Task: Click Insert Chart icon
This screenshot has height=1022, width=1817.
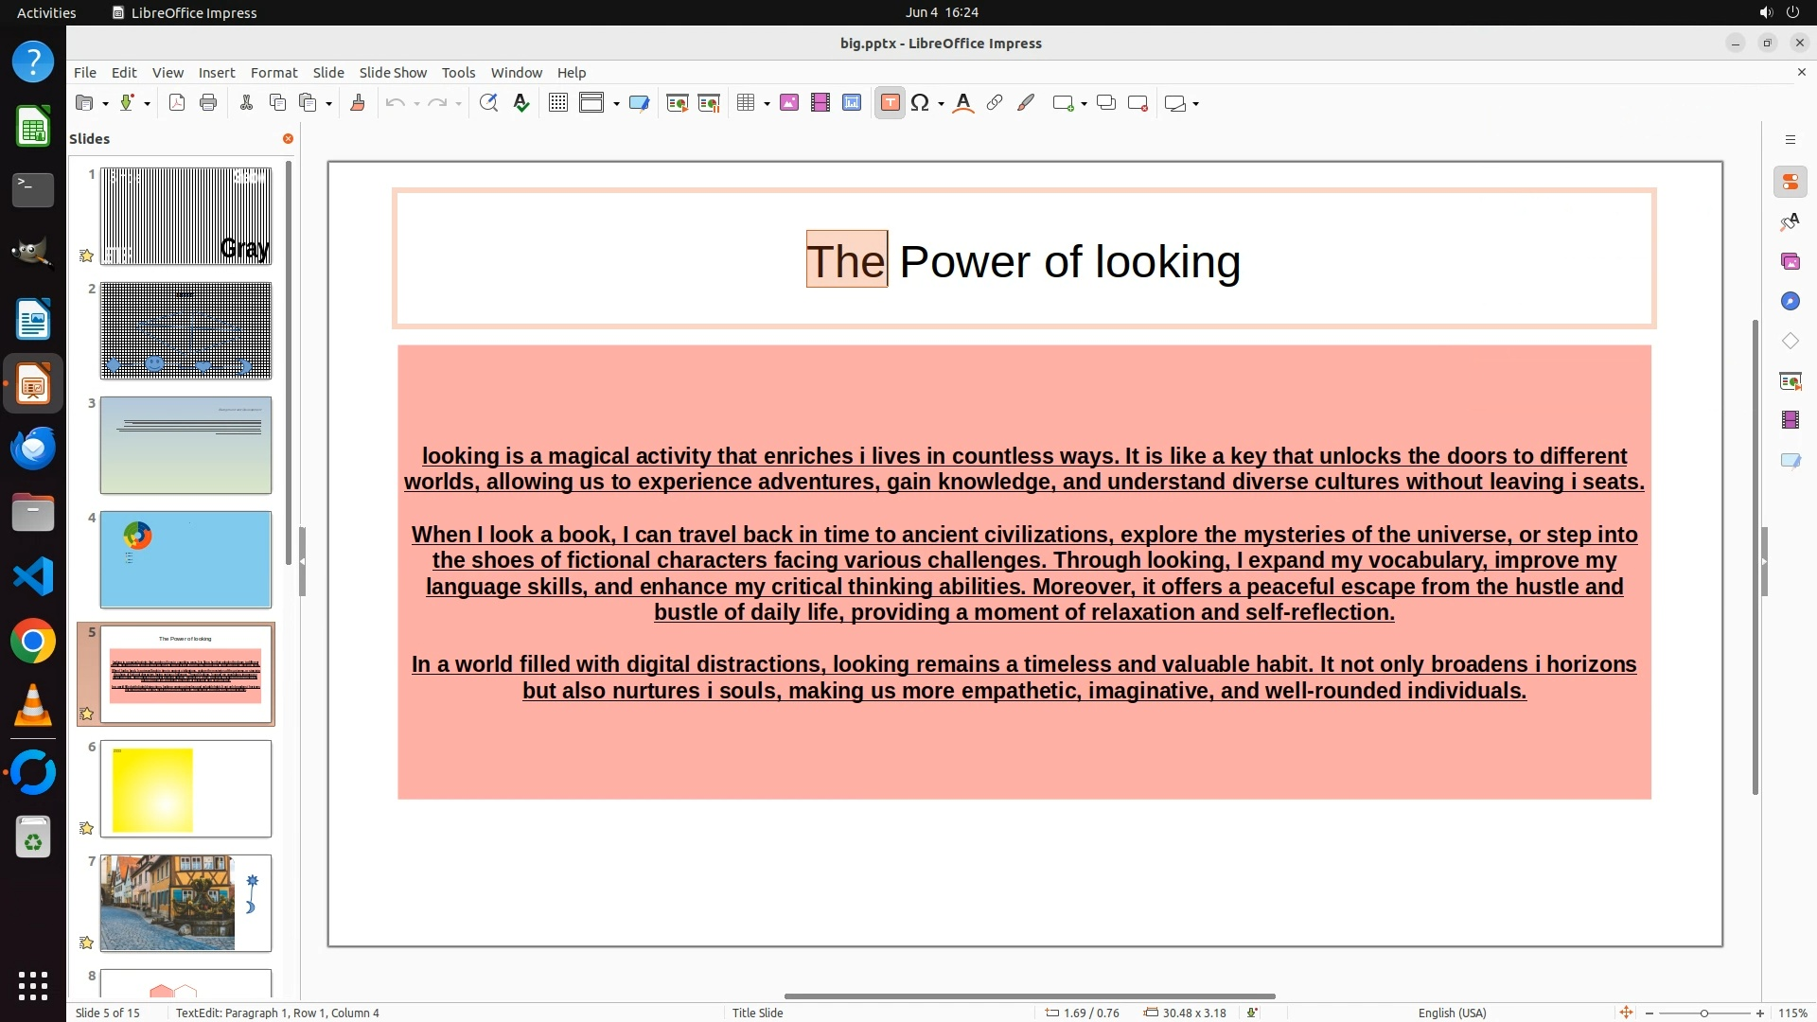Action: pyautogui.click(x=852, y=103)
